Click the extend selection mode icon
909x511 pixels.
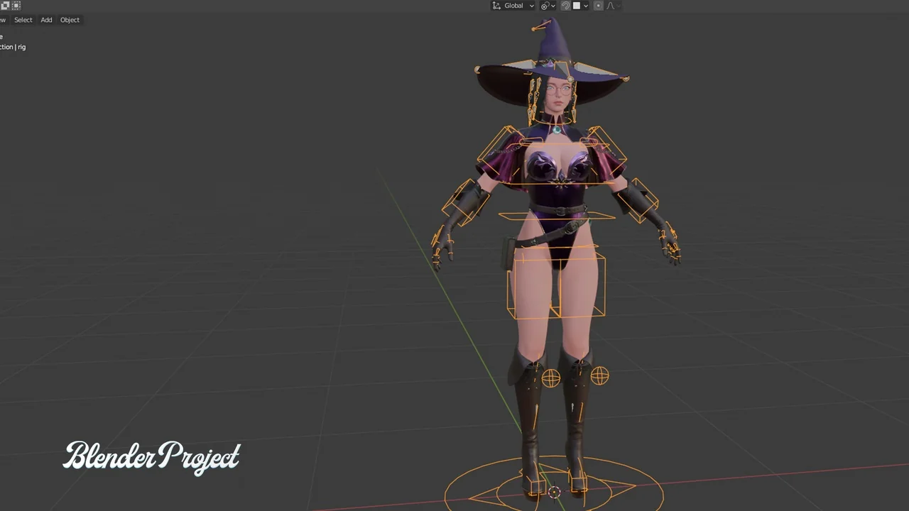coord(16,6)
